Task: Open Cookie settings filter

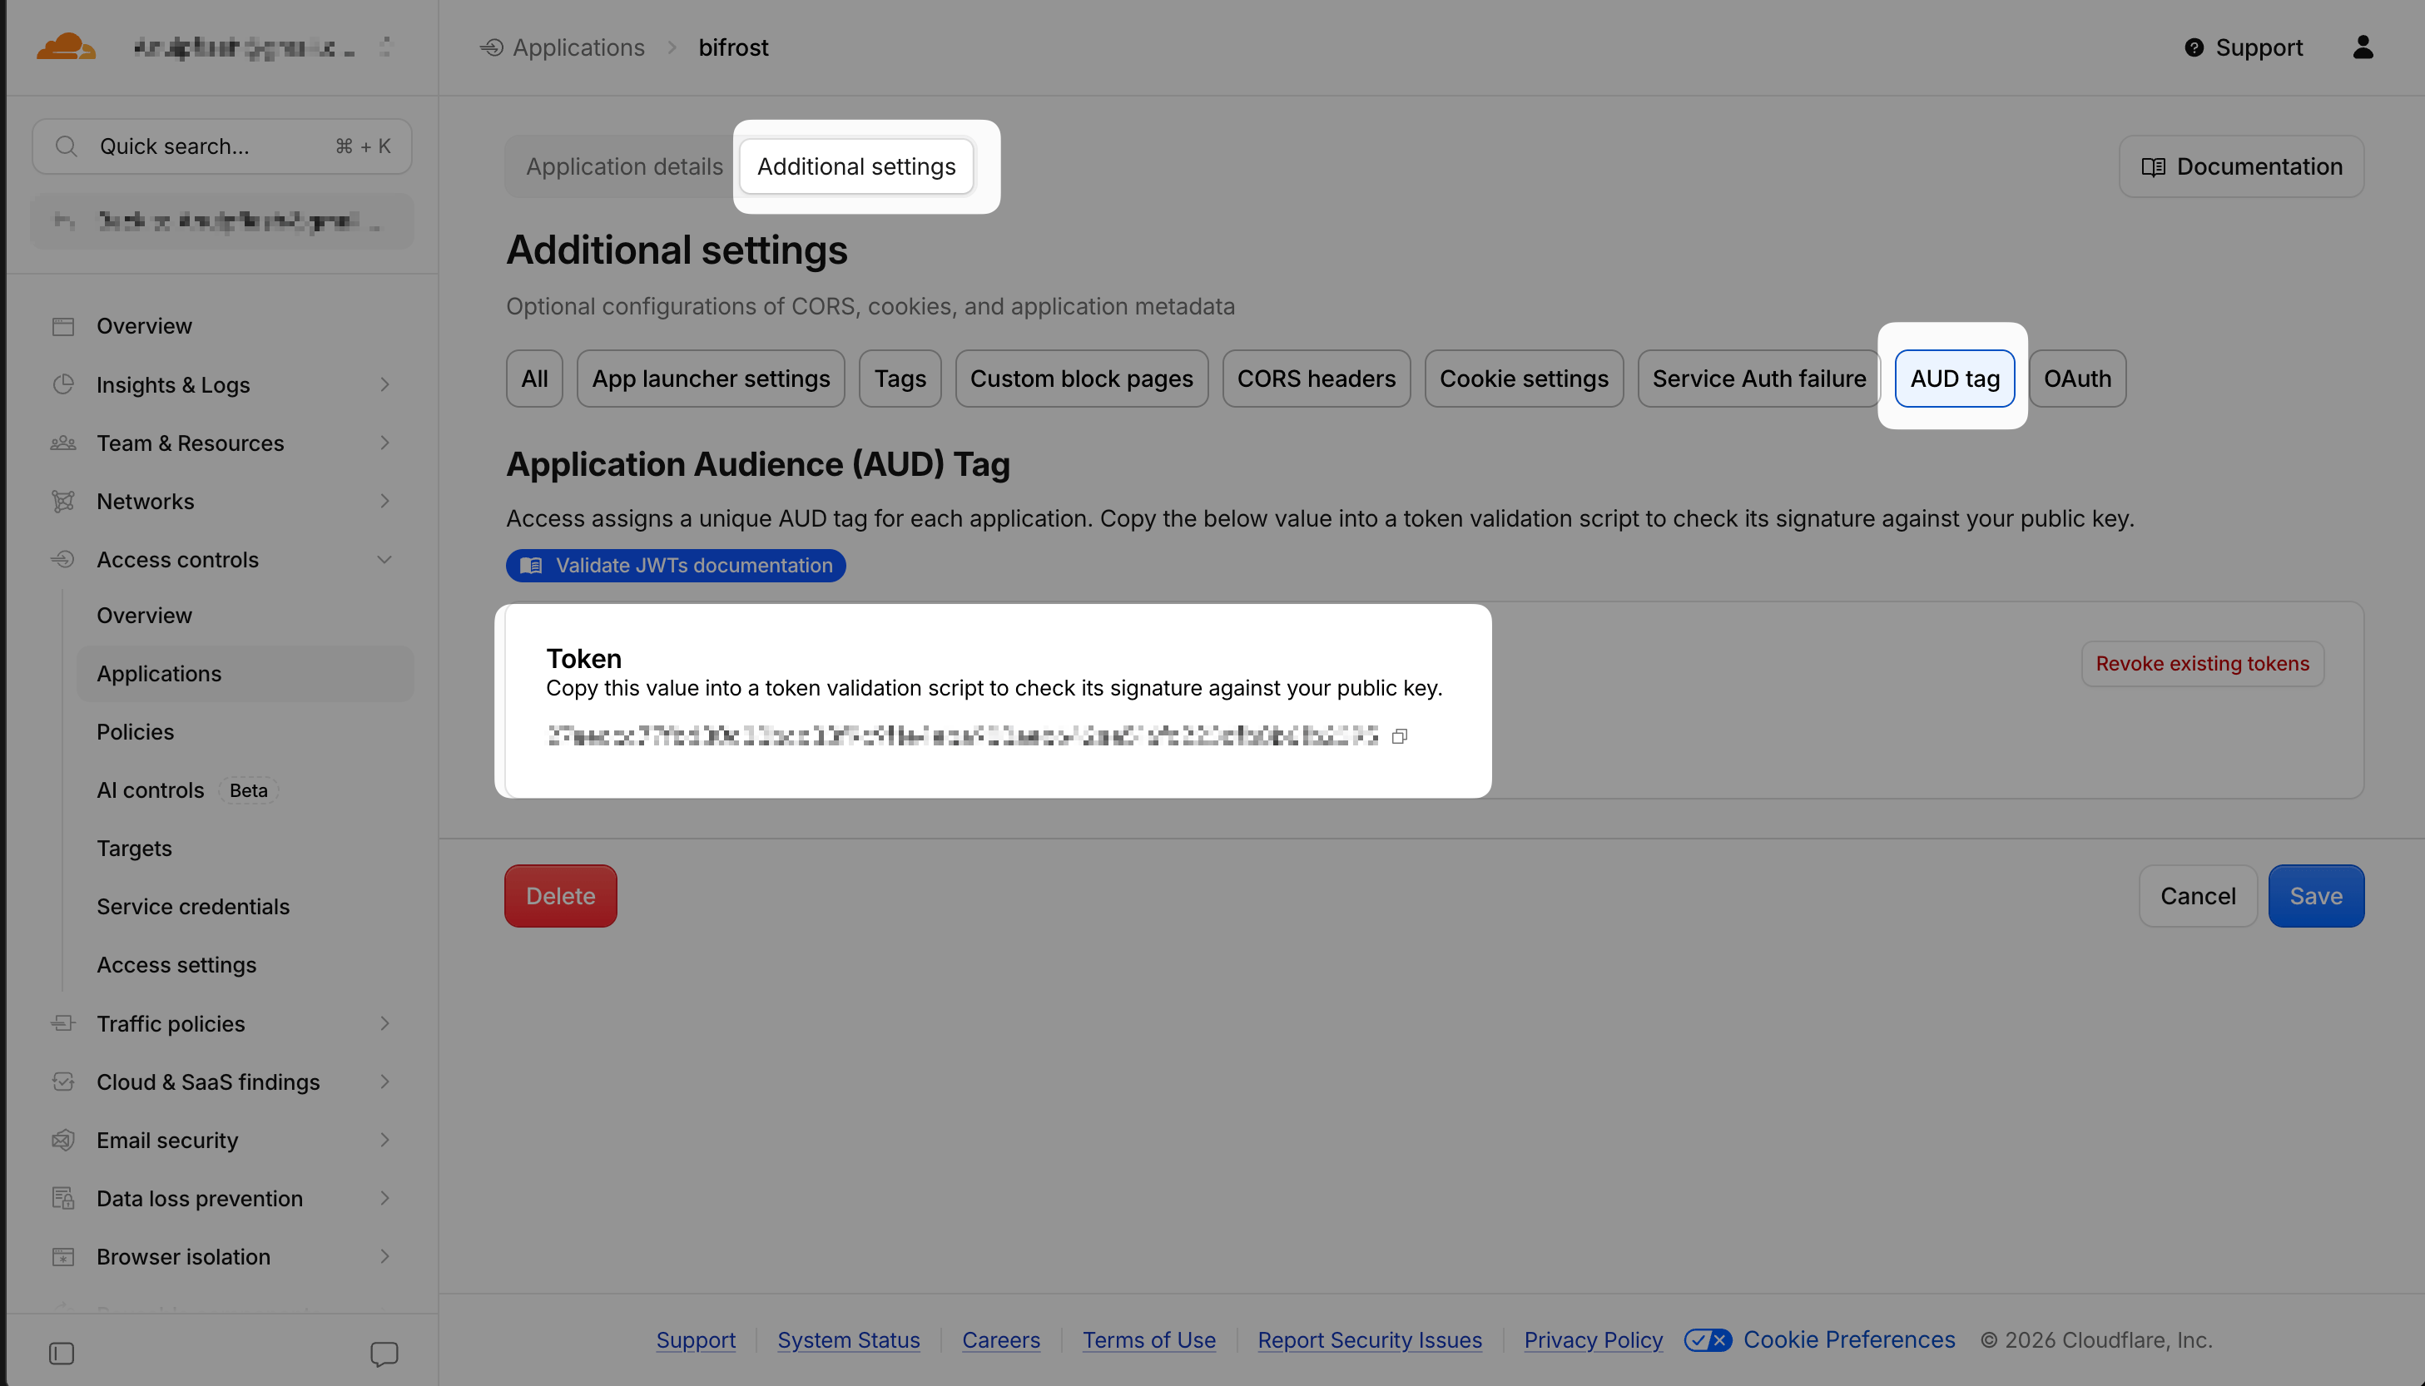Action: point(1524,379)
